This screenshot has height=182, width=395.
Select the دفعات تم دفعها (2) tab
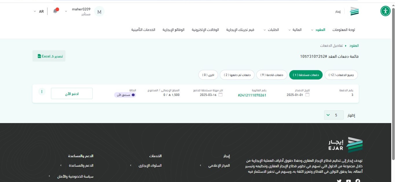[x=237, y=75]
